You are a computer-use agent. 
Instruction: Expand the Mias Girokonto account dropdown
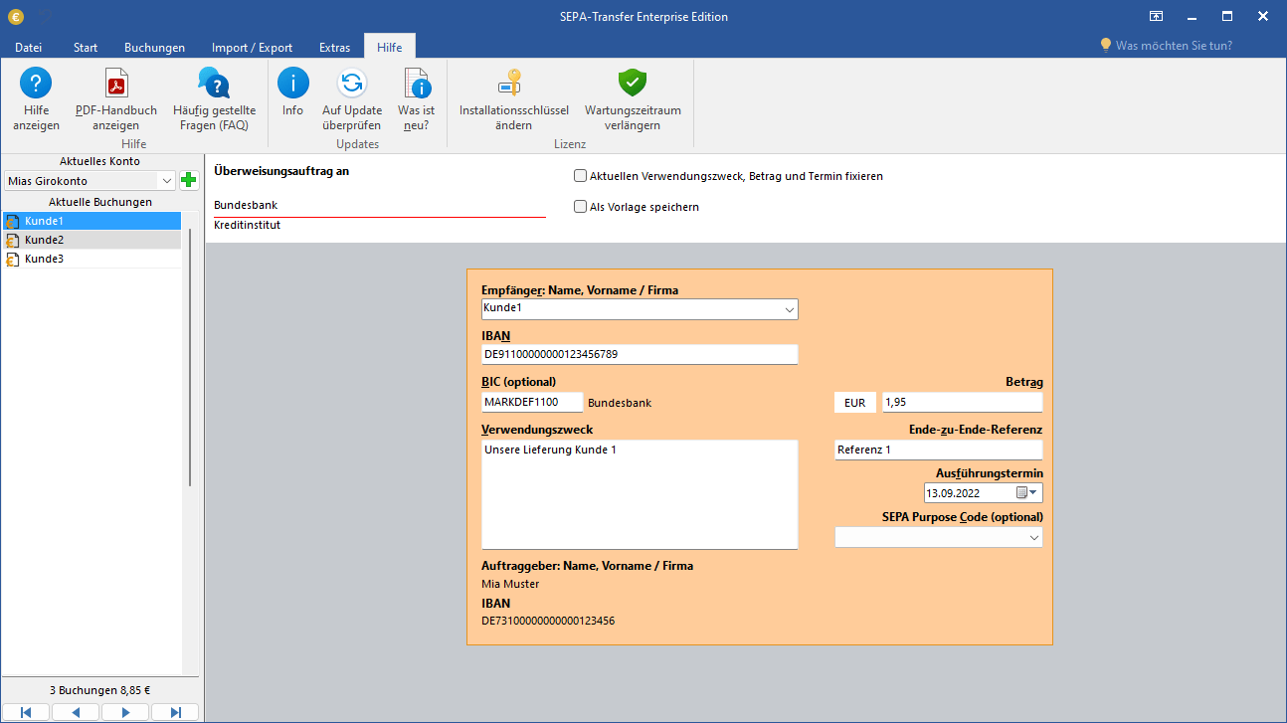pos(166,181)
